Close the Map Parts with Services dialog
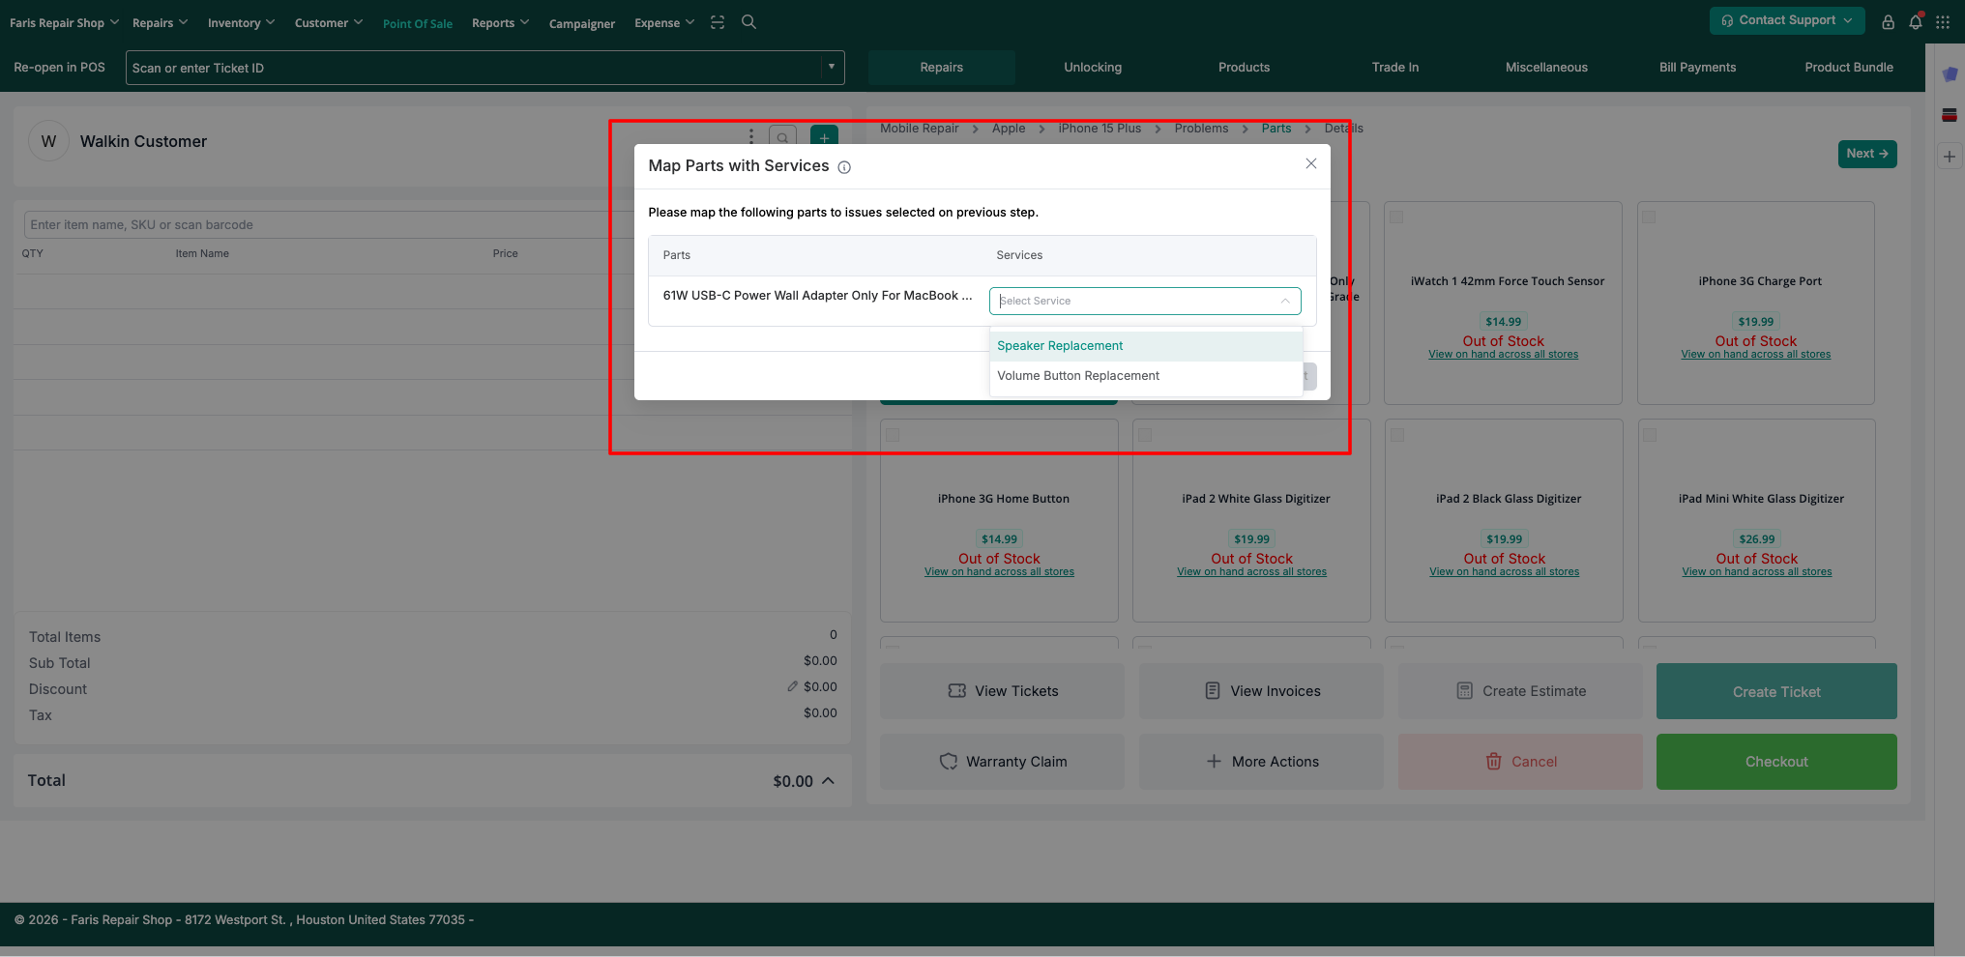The height and width of the screenshot is (957, 1965). (x=1310, y=164)
